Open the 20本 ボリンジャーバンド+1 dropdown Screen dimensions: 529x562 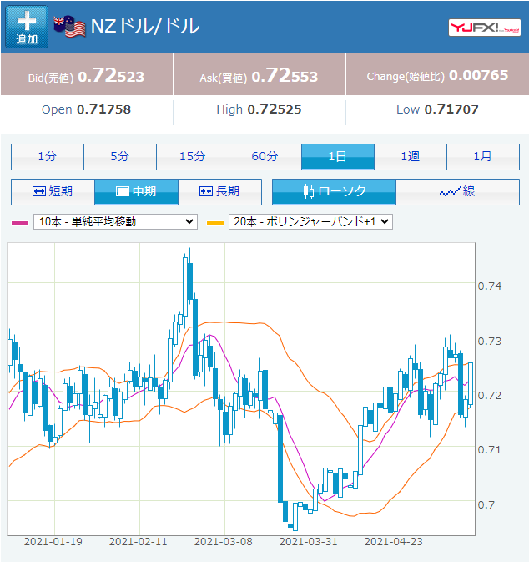310,222
